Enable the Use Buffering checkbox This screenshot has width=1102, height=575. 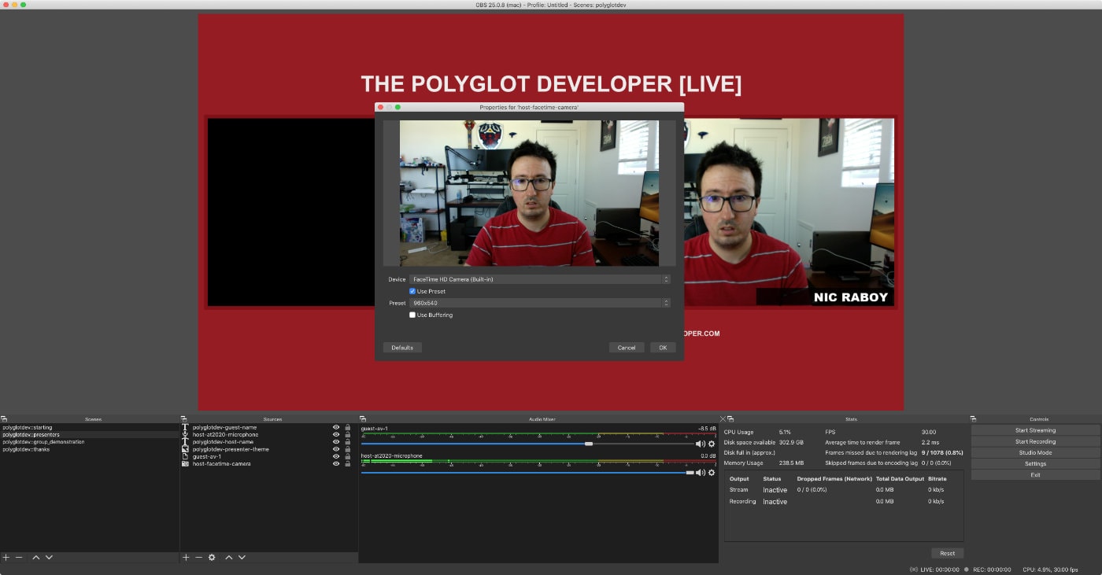pyautogui.click(x=412, y=315)
